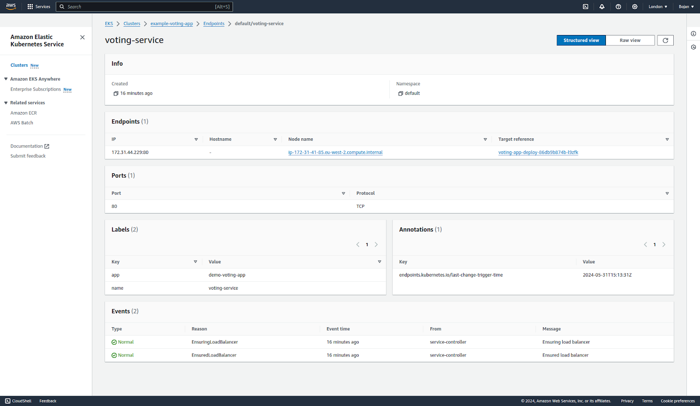Open the notifications bell

pos(602,7)
